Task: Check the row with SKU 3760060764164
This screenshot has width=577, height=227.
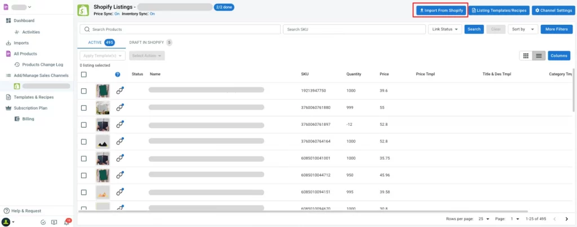Action: pyautogui.click(x=84, y=142)
